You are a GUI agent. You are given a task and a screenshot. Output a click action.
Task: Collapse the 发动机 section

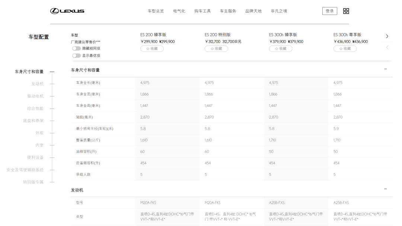point(385,189)
